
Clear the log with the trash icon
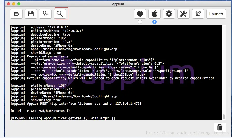click(x=220, y=127)
